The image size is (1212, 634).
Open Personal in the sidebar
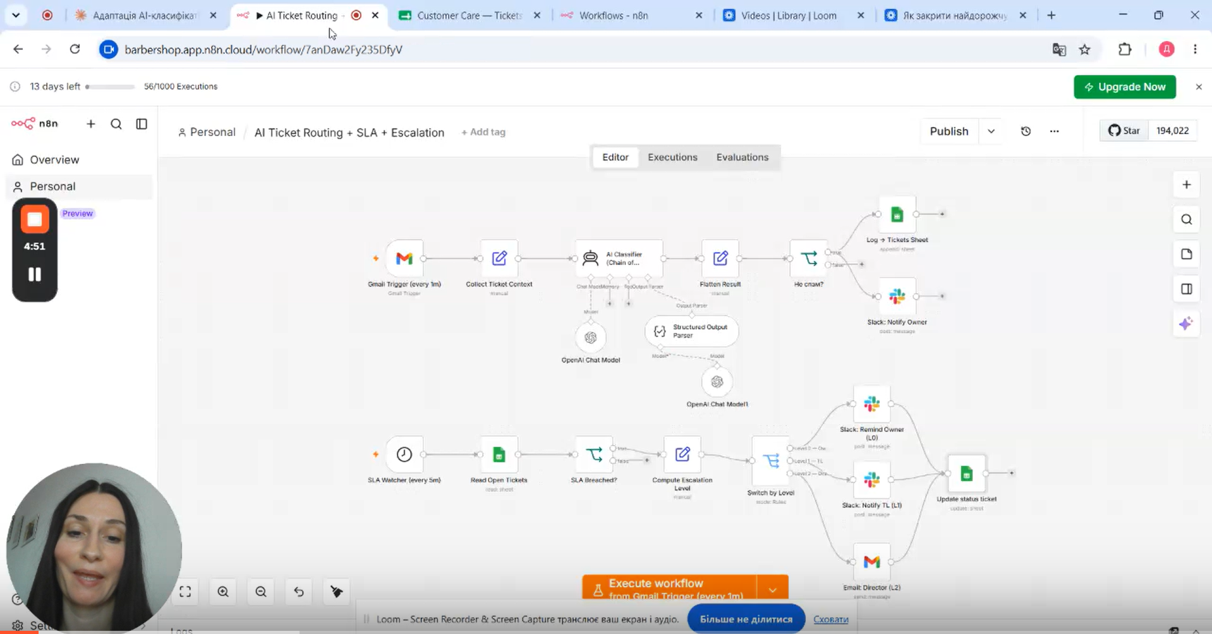click(x=79, y=186)
